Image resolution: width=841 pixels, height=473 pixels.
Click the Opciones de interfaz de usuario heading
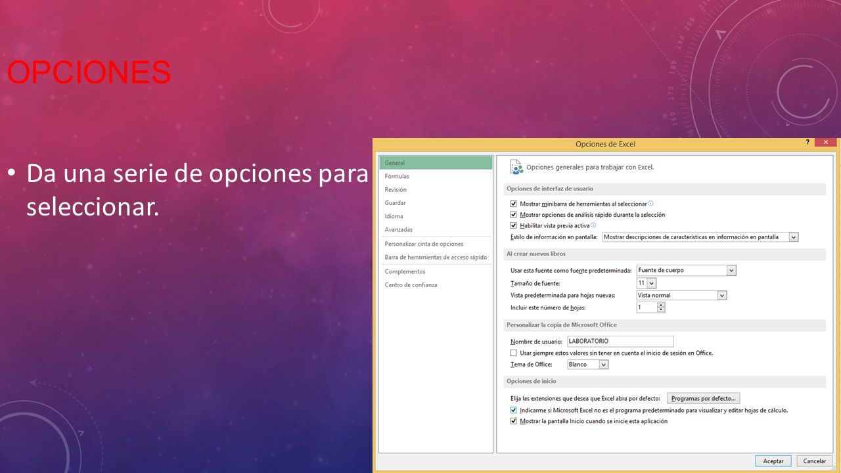[x=550, y=189]
